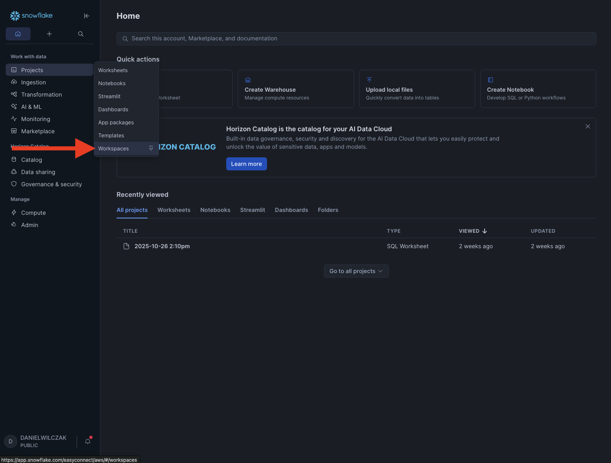Select Workspaces from the Projects flyout
The image size is (611, 463).
tap(114, 149)
